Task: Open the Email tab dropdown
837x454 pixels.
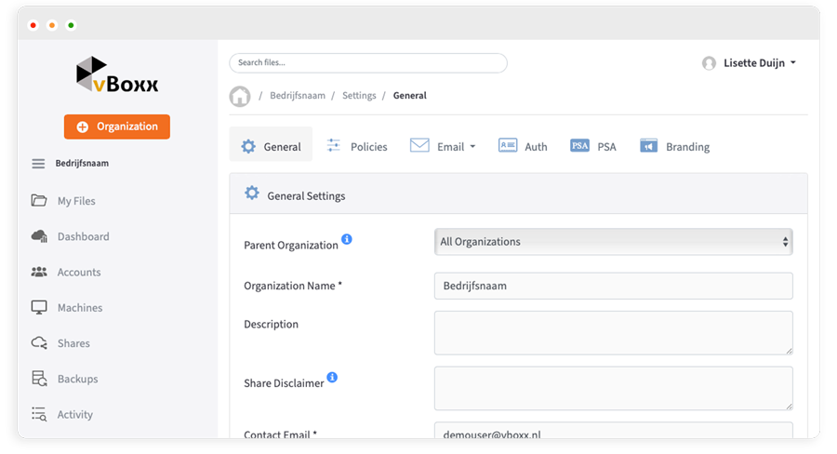Action: click(443, 146)
